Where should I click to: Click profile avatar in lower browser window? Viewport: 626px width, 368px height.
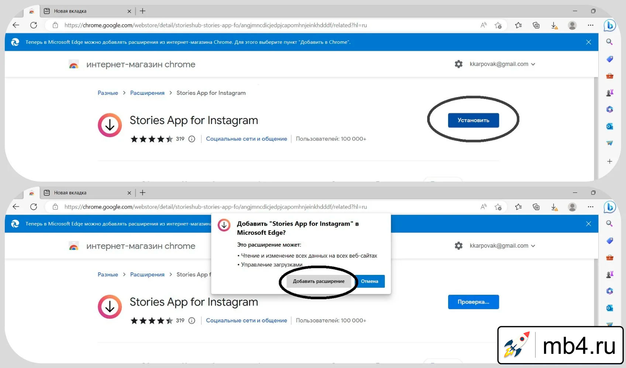pos(572,207)
